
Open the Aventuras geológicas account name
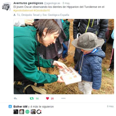[x=28, y=3]
